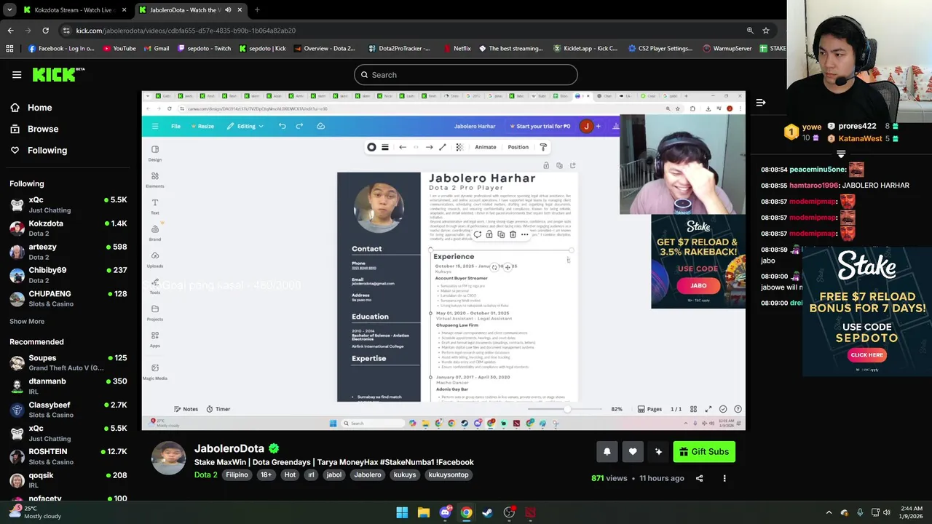
Task: Open Dota2ProTracker bookmark
Action: 398,49
